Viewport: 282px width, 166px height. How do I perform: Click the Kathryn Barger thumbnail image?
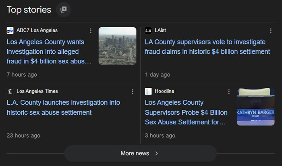point(255,107)
